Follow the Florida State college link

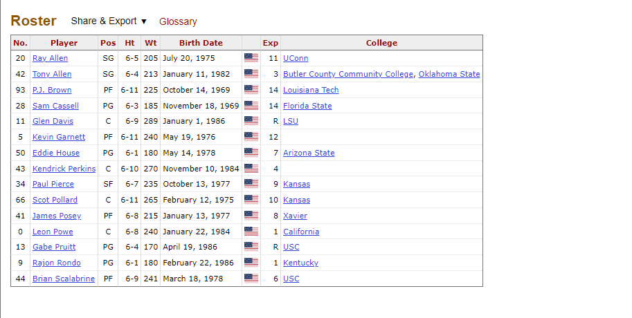[307, 106]
